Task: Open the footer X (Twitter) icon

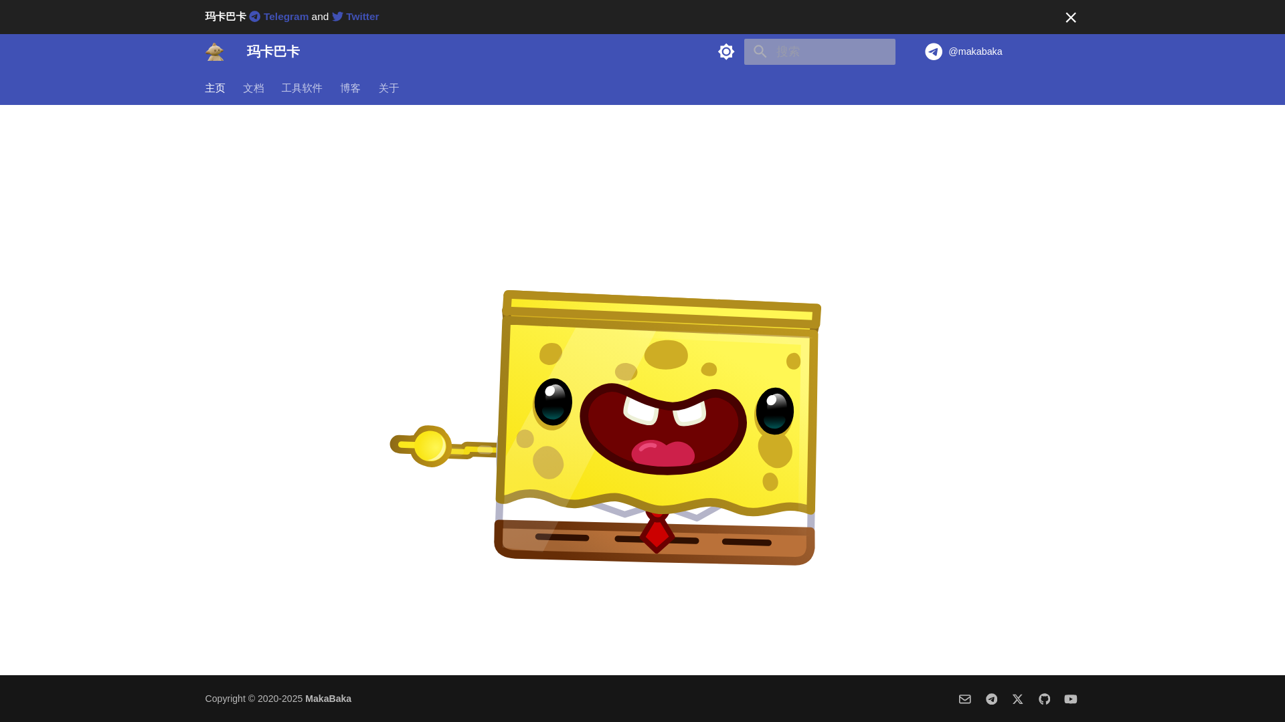Action: 1018,699
